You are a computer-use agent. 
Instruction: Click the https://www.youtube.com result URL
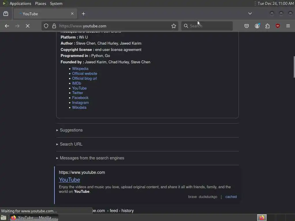82,172
